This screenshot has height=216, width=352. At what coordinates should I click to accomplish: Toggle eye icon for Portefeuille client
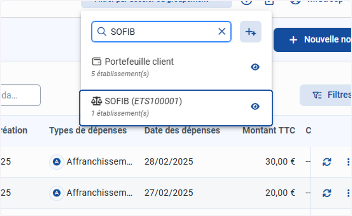tap(255, 67)
